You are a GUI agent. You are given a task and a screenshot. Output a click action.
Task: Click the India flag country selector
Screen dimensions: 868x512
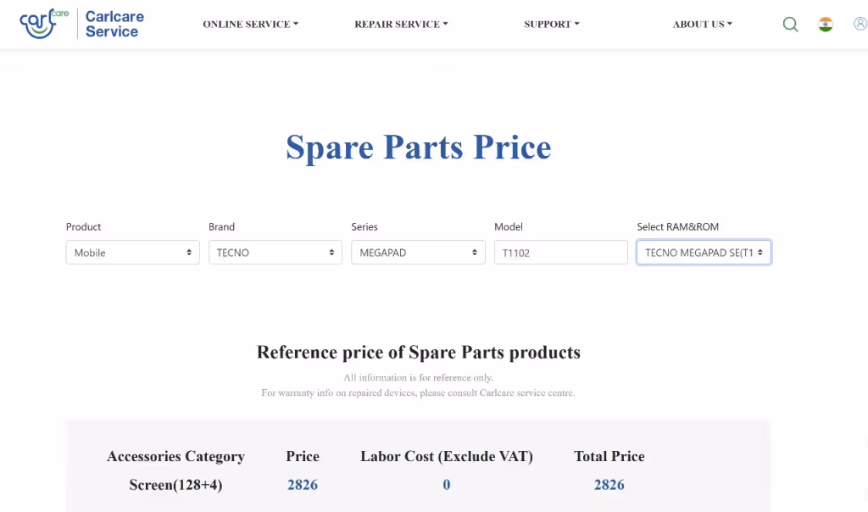(x=826, y=25)
